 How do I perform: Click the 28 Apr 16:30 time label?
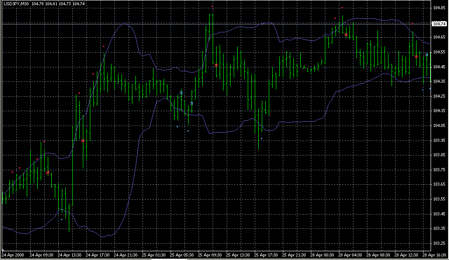(435, 255)
